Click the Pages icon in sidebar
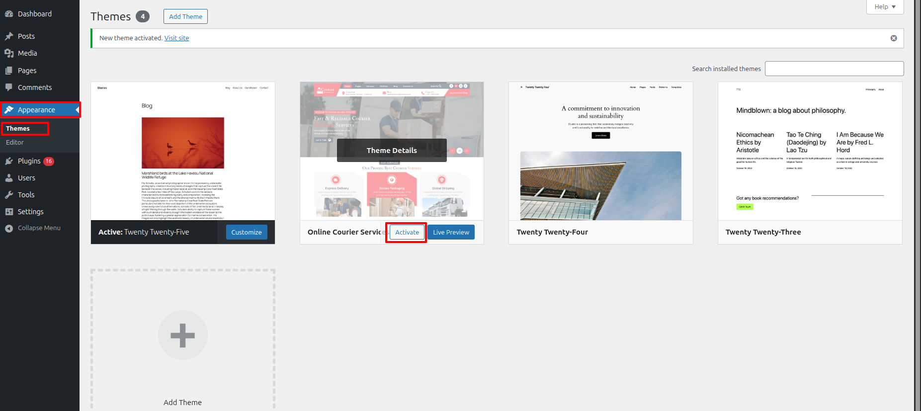 pyautogui.click(x=9, y=71)
